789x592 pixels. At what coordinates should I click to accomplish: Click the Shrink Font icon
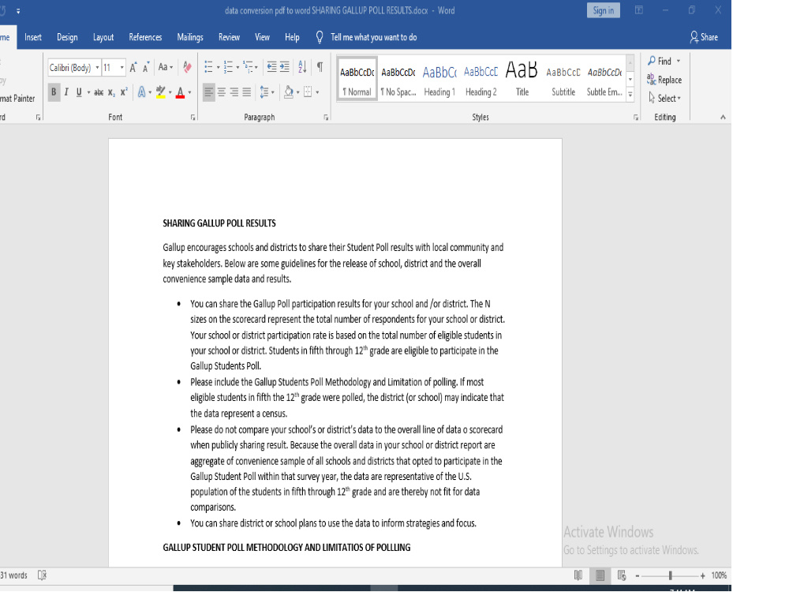coord(146,67)
